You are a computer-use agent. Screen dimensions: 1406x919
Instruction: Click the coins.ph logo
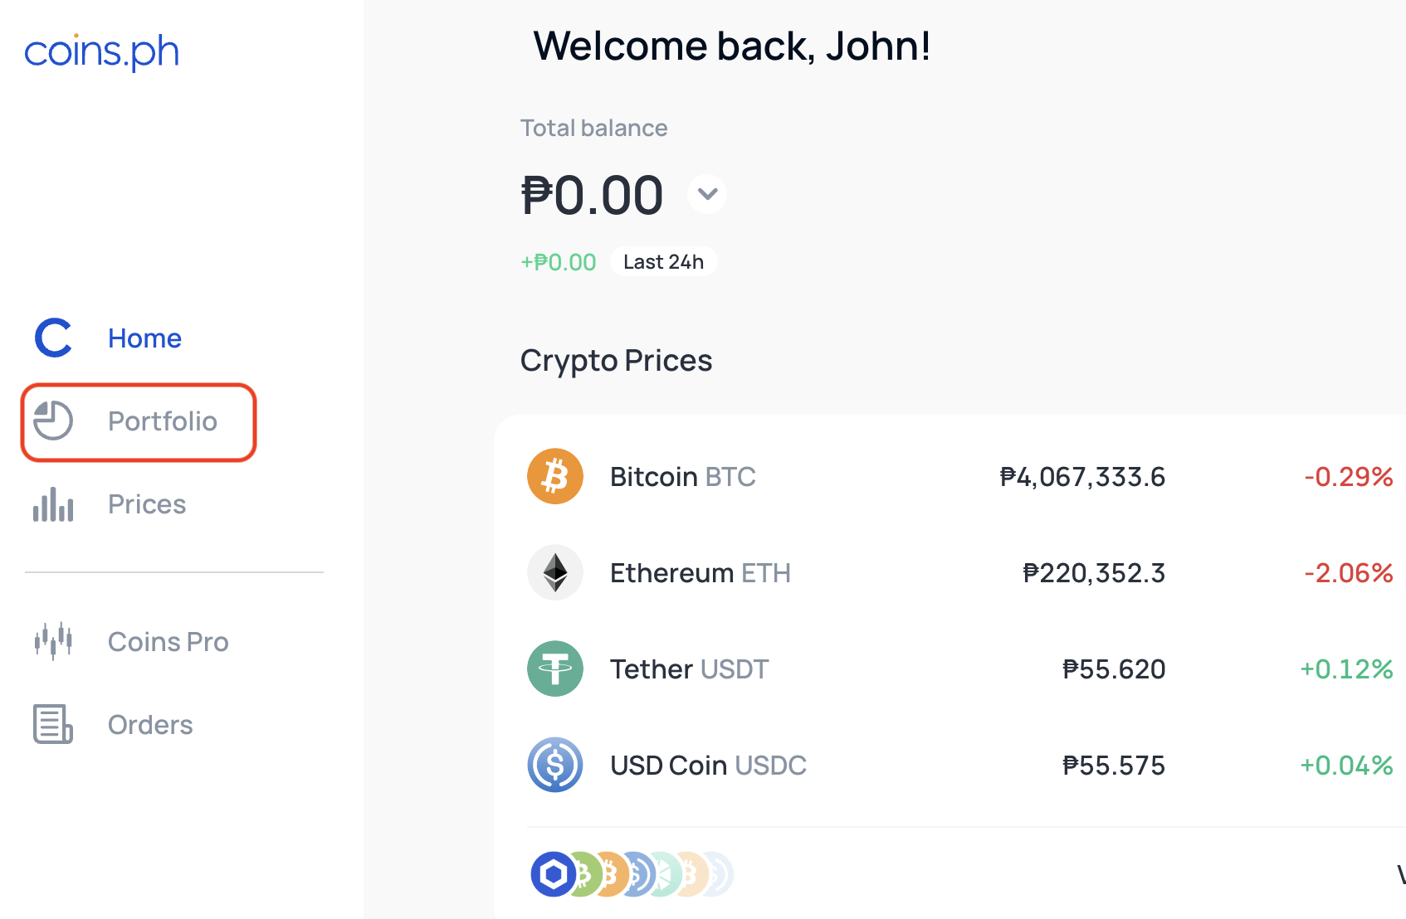click(x=100, y=51)
